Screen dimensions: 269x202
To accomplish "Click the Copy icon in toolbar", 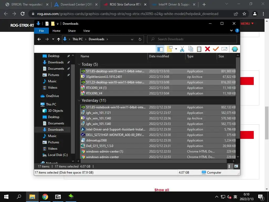I will [x=191, y=49].
